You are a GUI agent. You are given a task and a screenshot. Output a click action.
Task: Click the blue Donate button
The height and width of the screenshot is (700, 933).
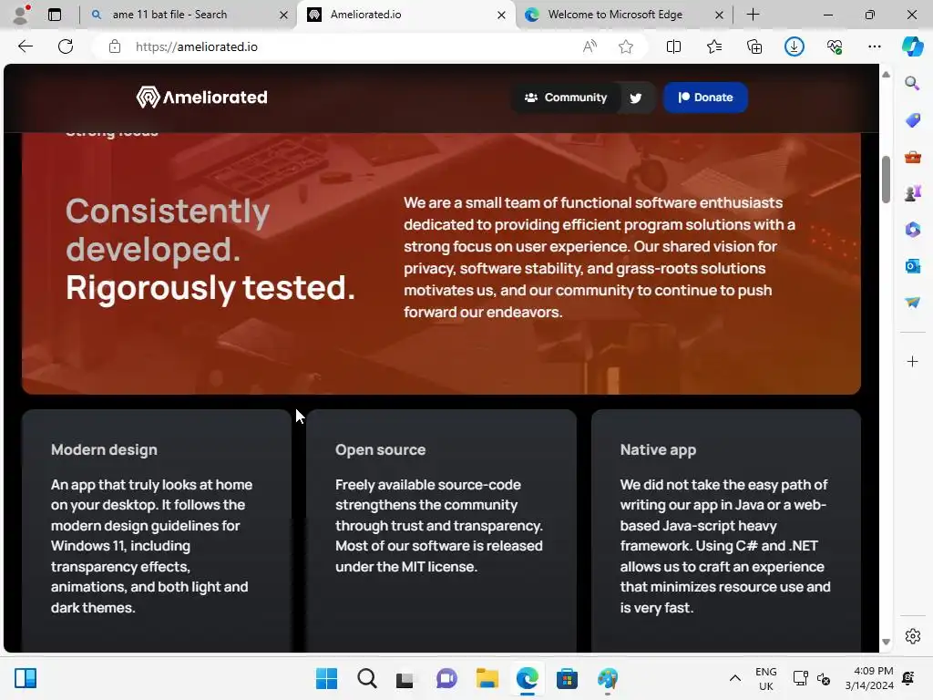click(x=705, y=98)
